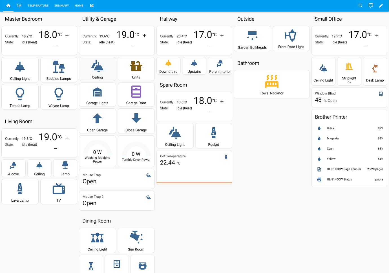Viewport: 389px width, 273px height.
Task: Open the Cyan ink level row
Action: (x=349, y=149)
